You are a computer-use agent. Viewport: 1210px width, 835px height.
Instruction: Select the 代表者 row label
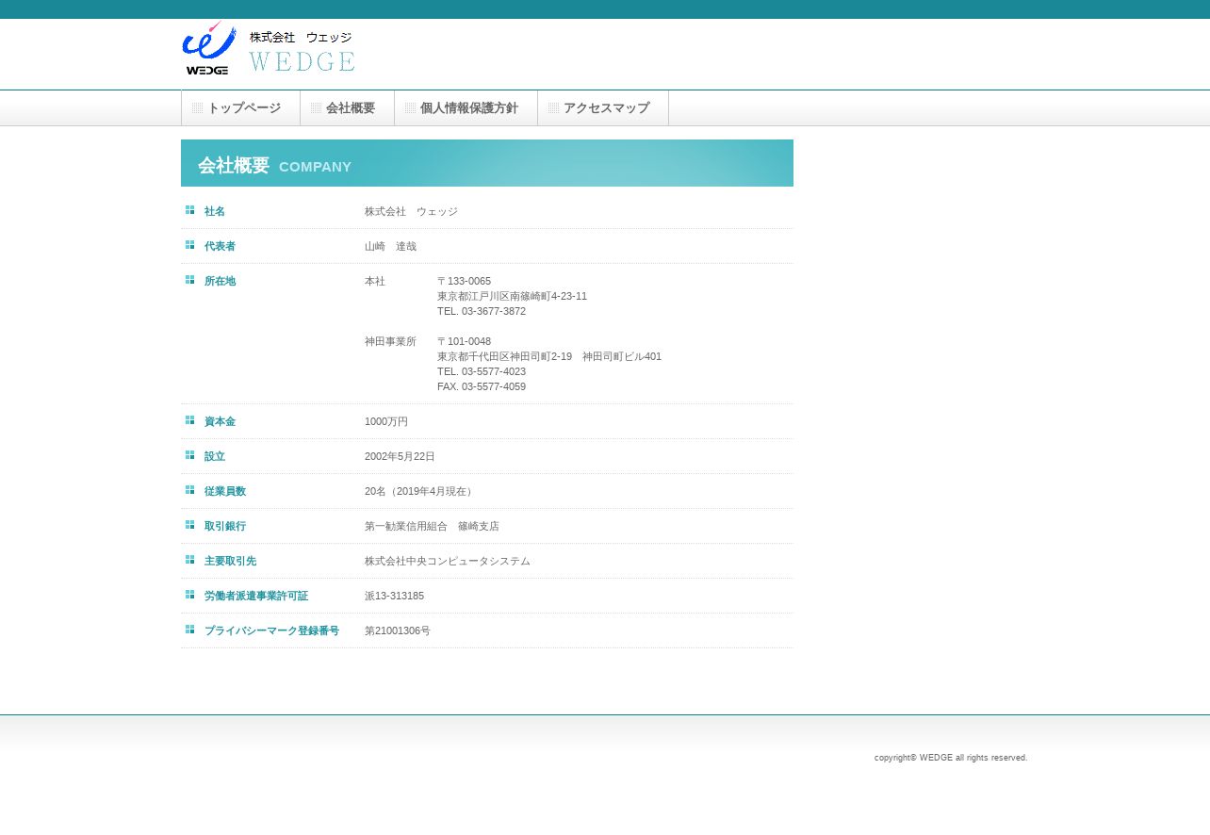point(220,246)
